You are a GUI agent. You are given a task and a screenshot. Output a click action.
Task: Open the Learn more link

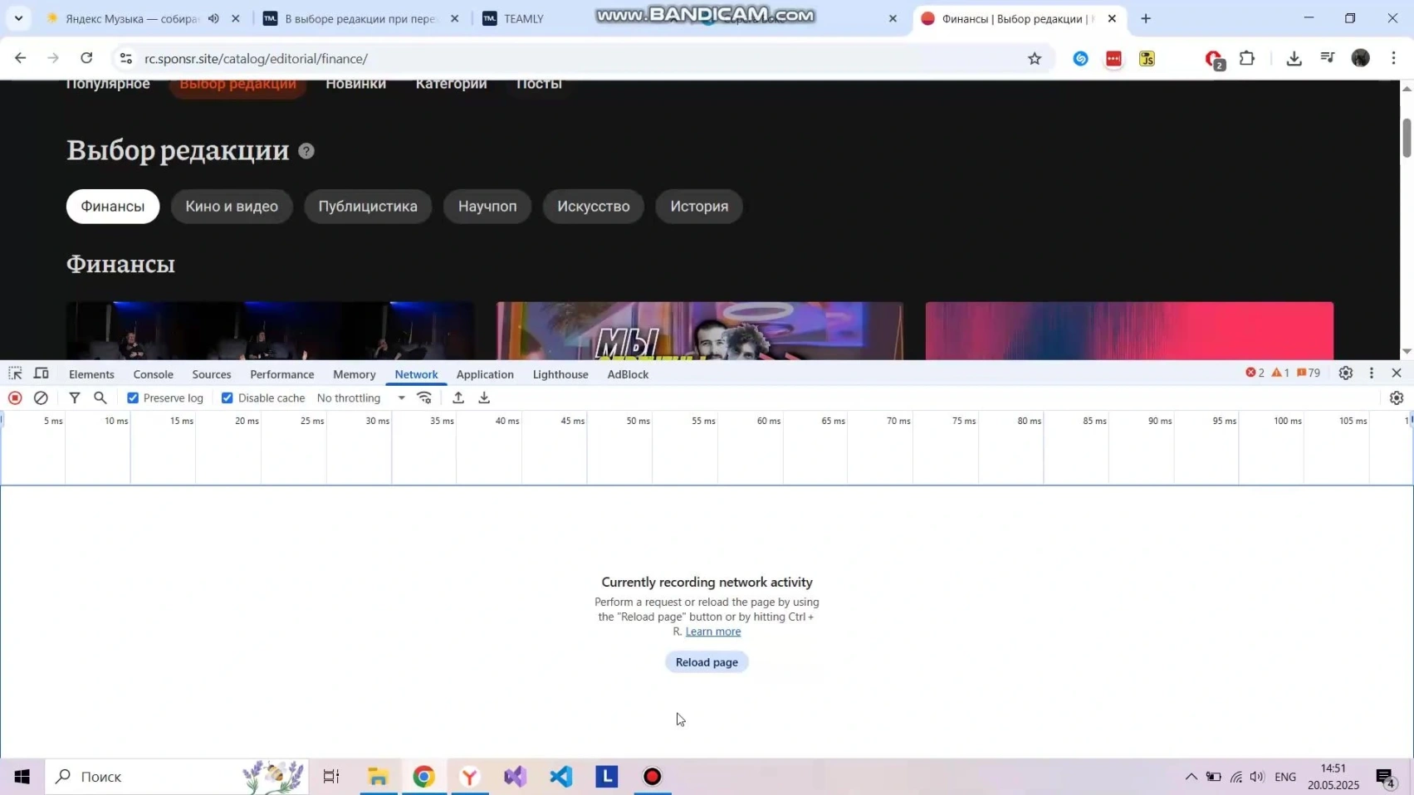pyautogui.click(x=713, y=632)
